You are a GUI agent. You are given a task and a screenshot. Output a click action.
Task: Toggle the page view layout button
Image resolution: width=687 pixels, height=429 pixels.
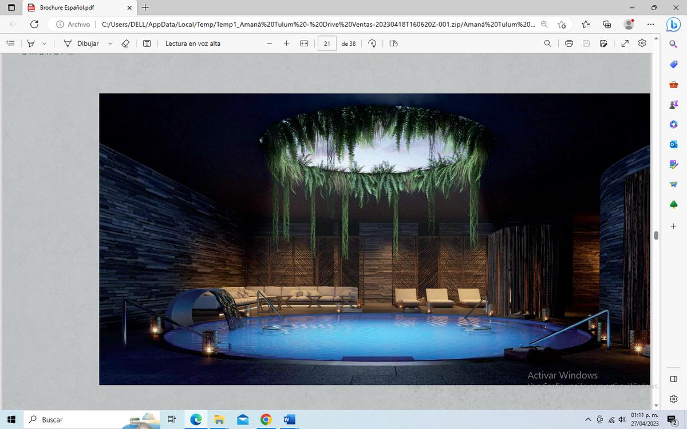coord(393,43)
